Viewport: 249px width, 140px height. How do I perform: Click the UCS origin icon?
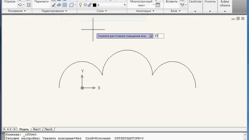(x=82, y=88)
